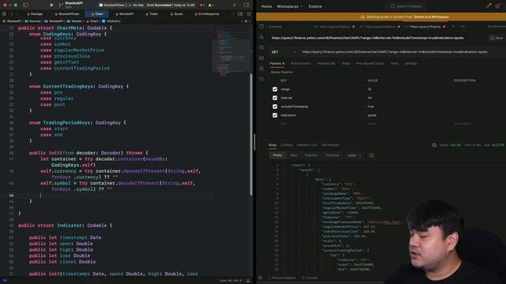Select the Preview response view

click(311, 155)
